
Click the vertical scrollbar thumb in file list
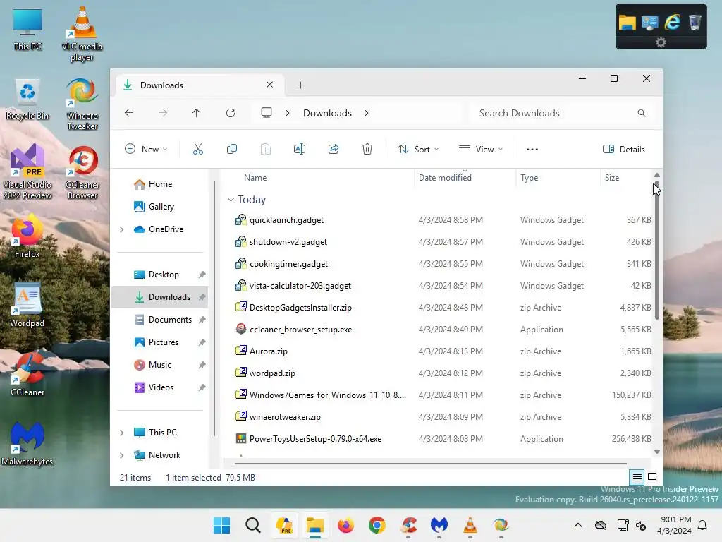656,251
